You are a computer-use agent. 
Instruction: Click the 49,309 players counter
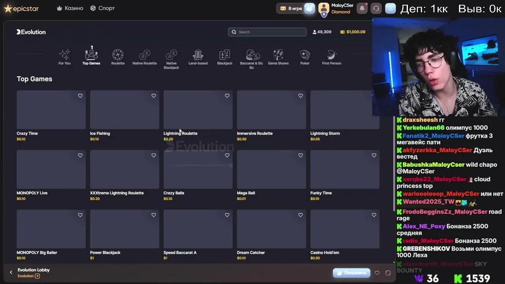click(322, 32)
